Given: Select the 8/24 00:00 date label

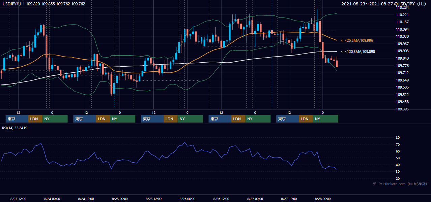Looking at the screenshot, I should tap(52, 199).
